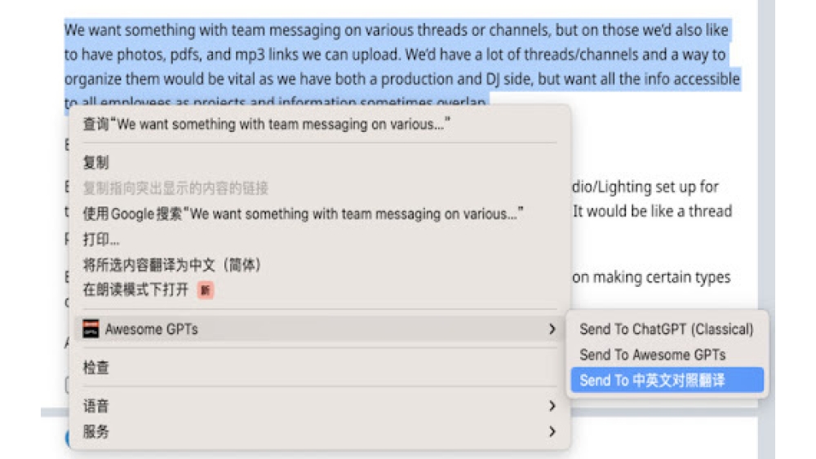Select Send To ChatGPT (Classical)
Image resolution: width=816 pixels, height=459 pixels.
[666, 329]
